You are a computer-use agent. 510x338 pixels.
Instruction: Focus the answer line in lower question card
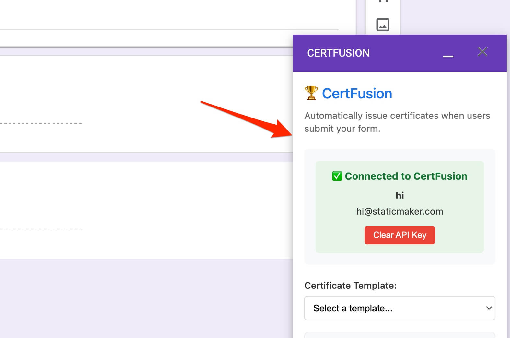41,229
